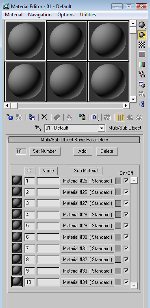Screen dimensions: 150x308
Task: Click color swatch for Material #29
Action: [118, 226]
